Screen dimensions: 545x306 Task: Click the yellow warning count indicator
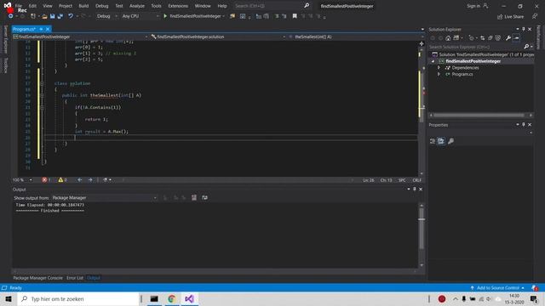click(x=62, y=179)
